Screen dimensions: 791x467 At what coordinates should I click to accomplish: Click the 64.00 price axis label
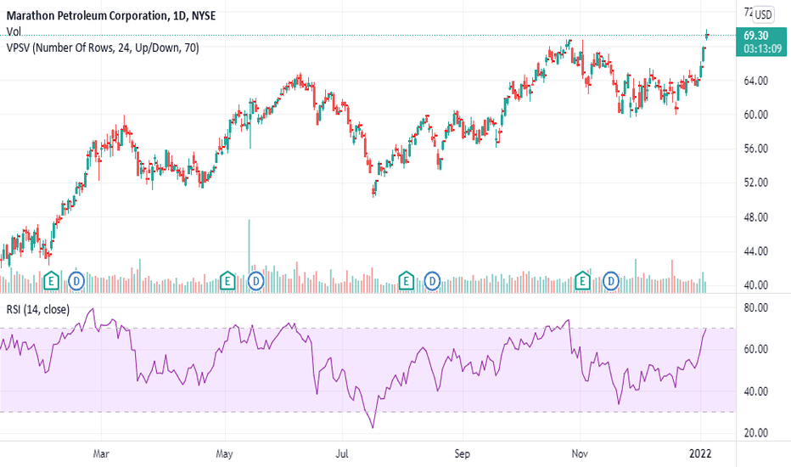coord(755,81)
